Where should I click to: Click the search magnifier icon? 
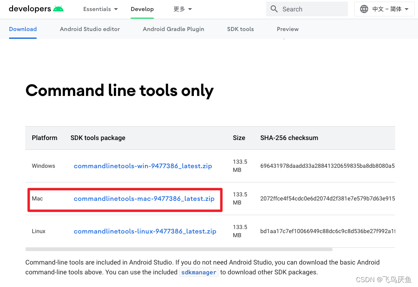274,9
